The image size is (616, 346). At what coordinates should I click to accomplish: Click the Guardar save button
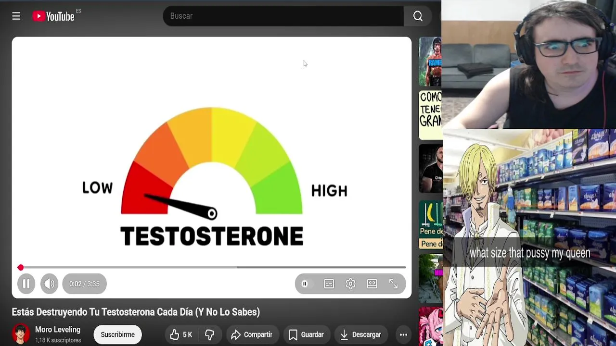pyautogui.click(x=306, y=334)
